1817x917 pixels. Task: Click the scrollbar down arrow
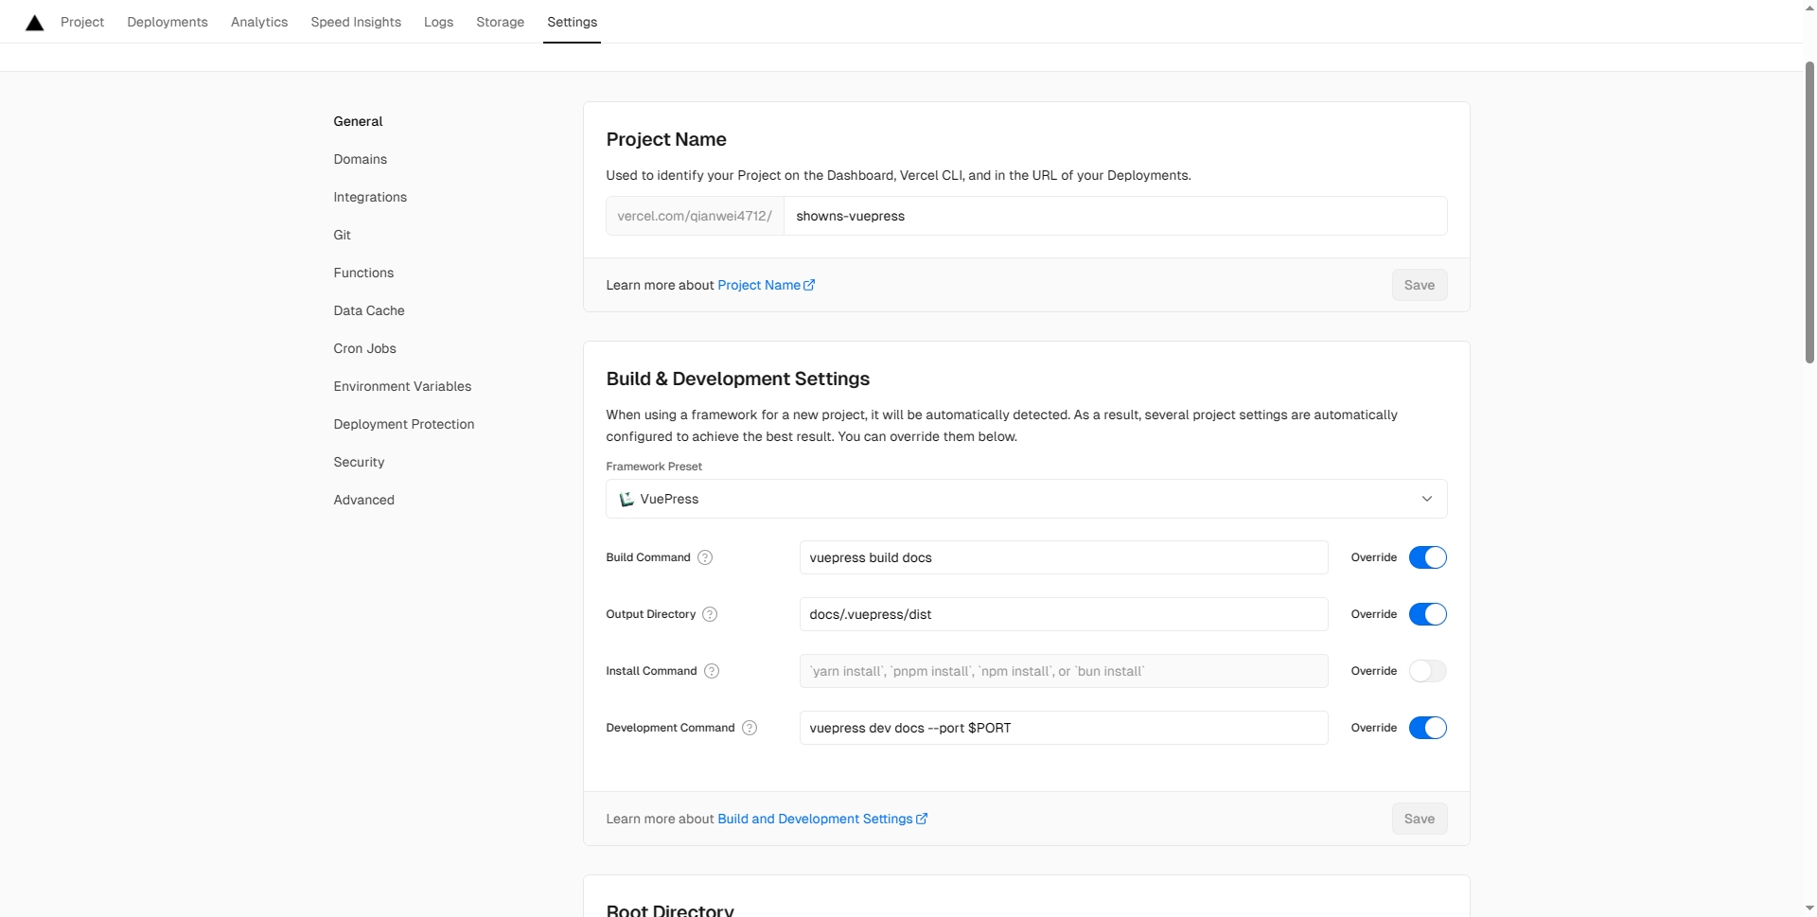pos(1809,908)
